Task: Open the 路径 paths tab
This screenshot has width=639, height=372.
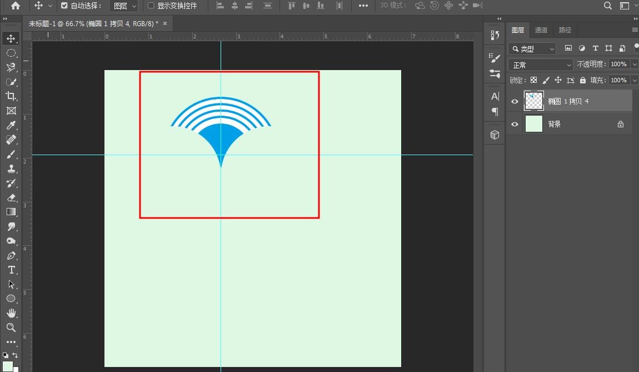Action: (565, 30)
